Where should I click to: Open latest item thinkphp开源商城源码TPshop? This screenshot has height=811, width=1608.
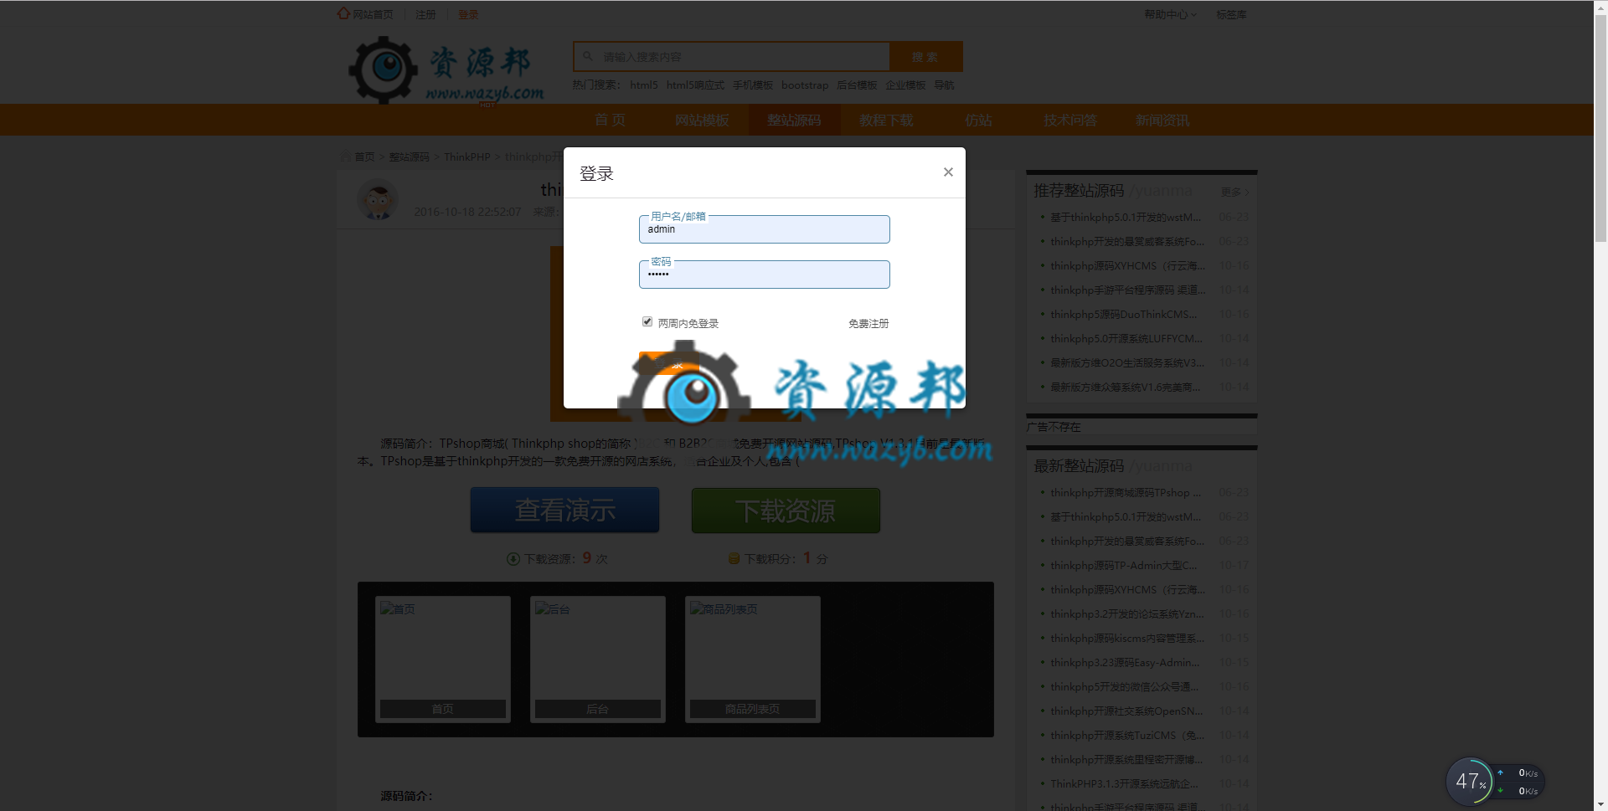pyautogui.click(x=1126, y=492)
